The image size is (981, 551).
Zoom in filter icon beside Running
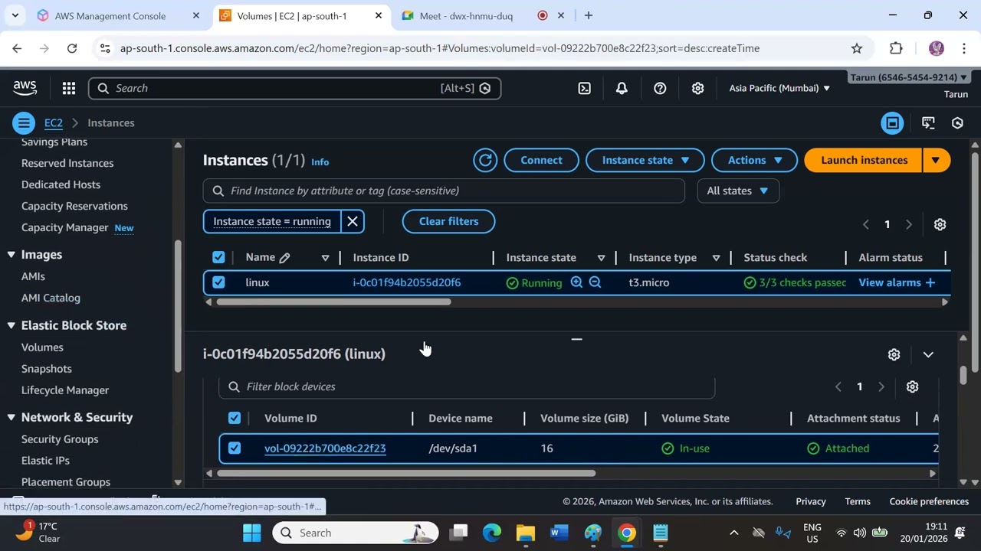point(576,282)
